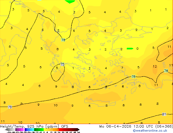Select the 'Mo 06-04-2026 12:00 UTC' date text

click(127, 126)
